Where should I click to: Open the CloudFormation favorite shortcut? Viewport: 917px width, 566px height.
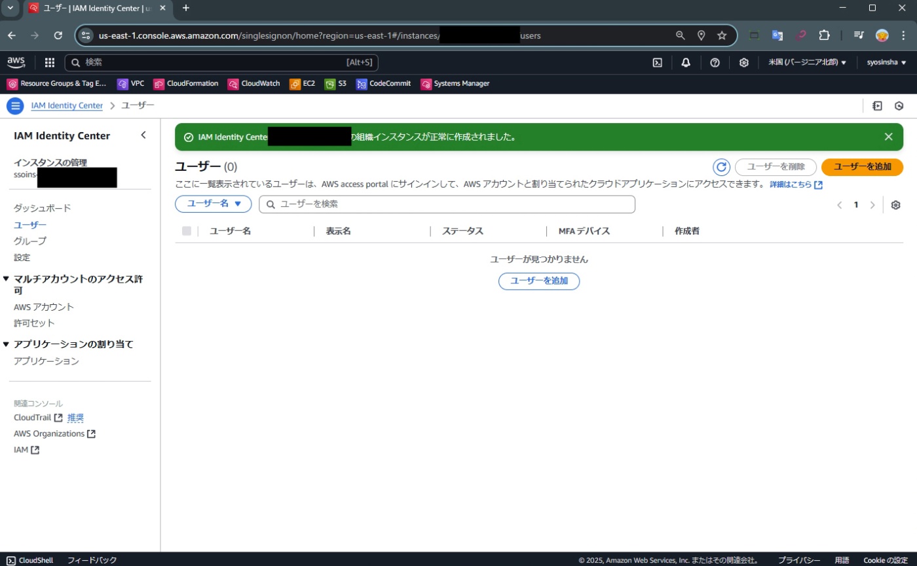[186, 84]
